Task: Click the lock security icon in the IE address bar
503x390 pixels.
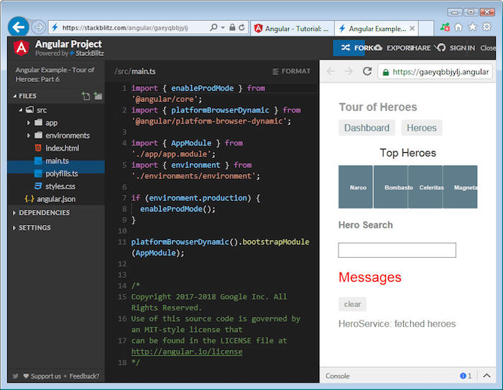Action: coord(233,27)
